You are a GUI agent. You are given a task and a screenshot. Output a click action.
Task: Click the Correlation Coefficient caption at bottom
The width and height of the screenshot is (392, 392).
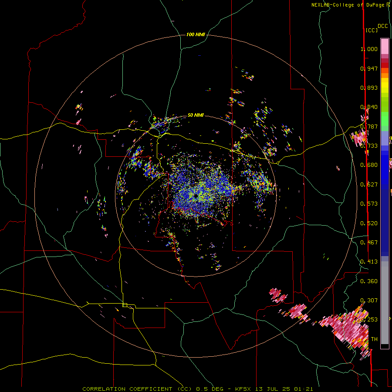point(197,389)
